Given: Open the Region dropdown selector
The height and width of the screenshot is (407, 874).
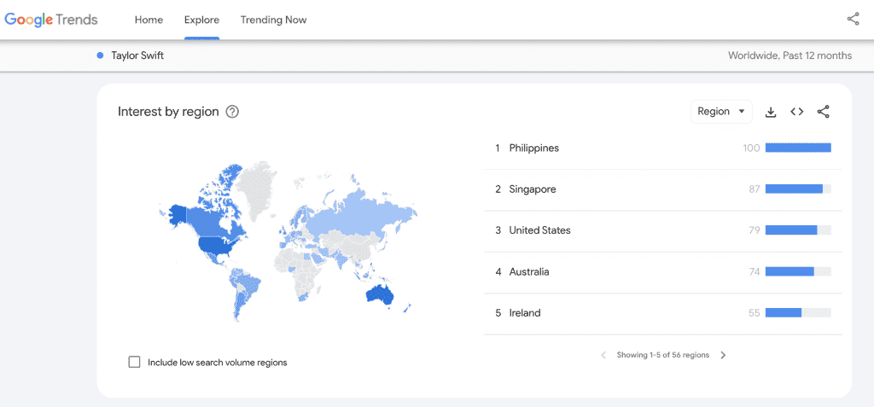Looking at the screenshot, I should [721, 112].
